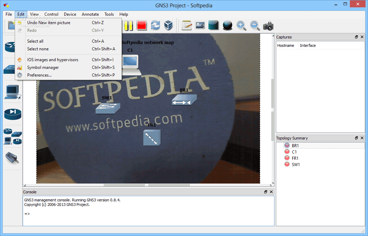The height and width of the screenshot is (236, 368).
Task: Select FR1 in Topology Summary
Action: pos(295,158)
